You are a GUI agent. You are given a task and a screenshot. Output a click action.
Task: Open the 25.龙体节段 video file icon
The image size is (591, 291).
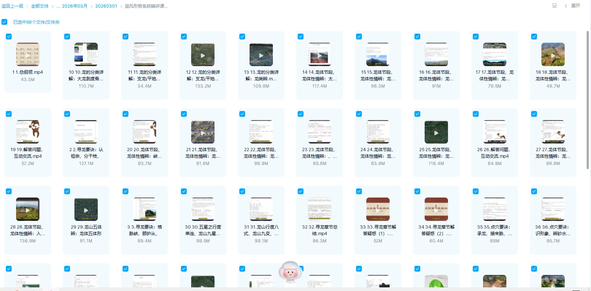(x=436, y=132)
